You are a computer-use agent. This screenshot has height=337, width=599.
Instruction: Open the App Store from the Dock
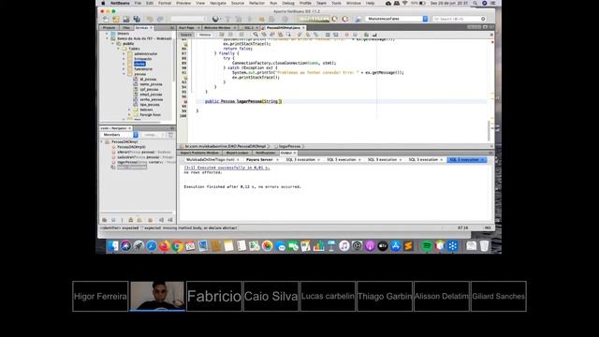tap(395, 246)
